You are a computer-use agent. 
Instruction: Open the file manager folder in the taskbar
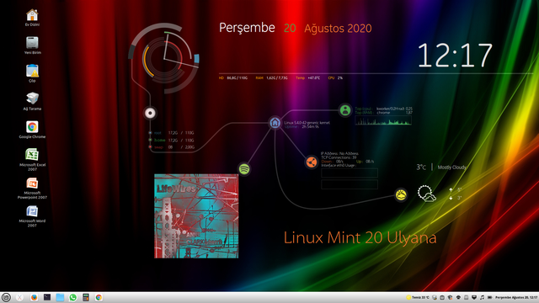(x=60, y=297)
